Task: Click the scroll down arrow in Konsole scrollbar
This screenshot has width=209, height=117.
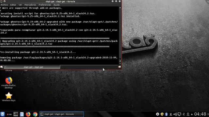Action: 120,63
